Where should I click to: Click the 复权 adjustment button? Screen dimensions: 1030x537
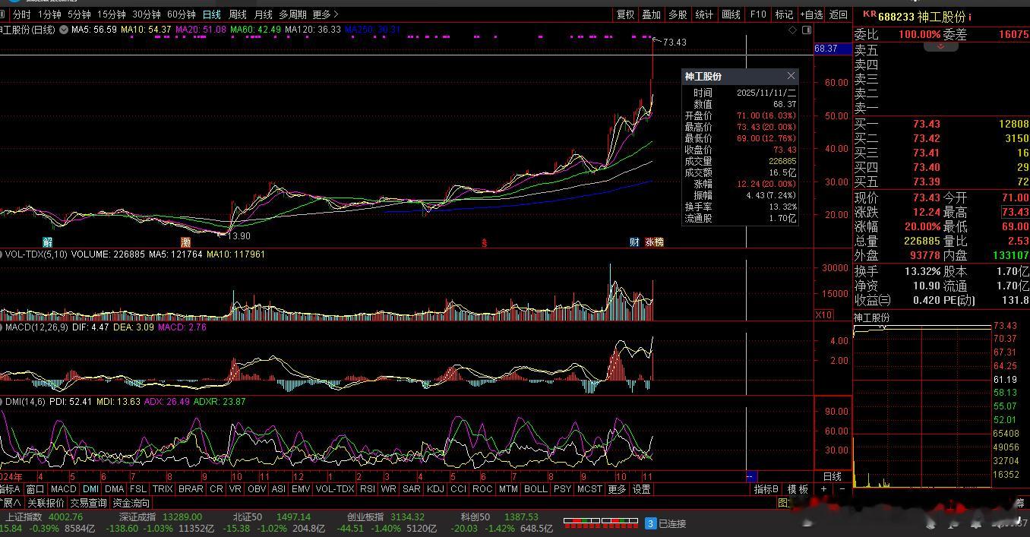click(625, 14)
